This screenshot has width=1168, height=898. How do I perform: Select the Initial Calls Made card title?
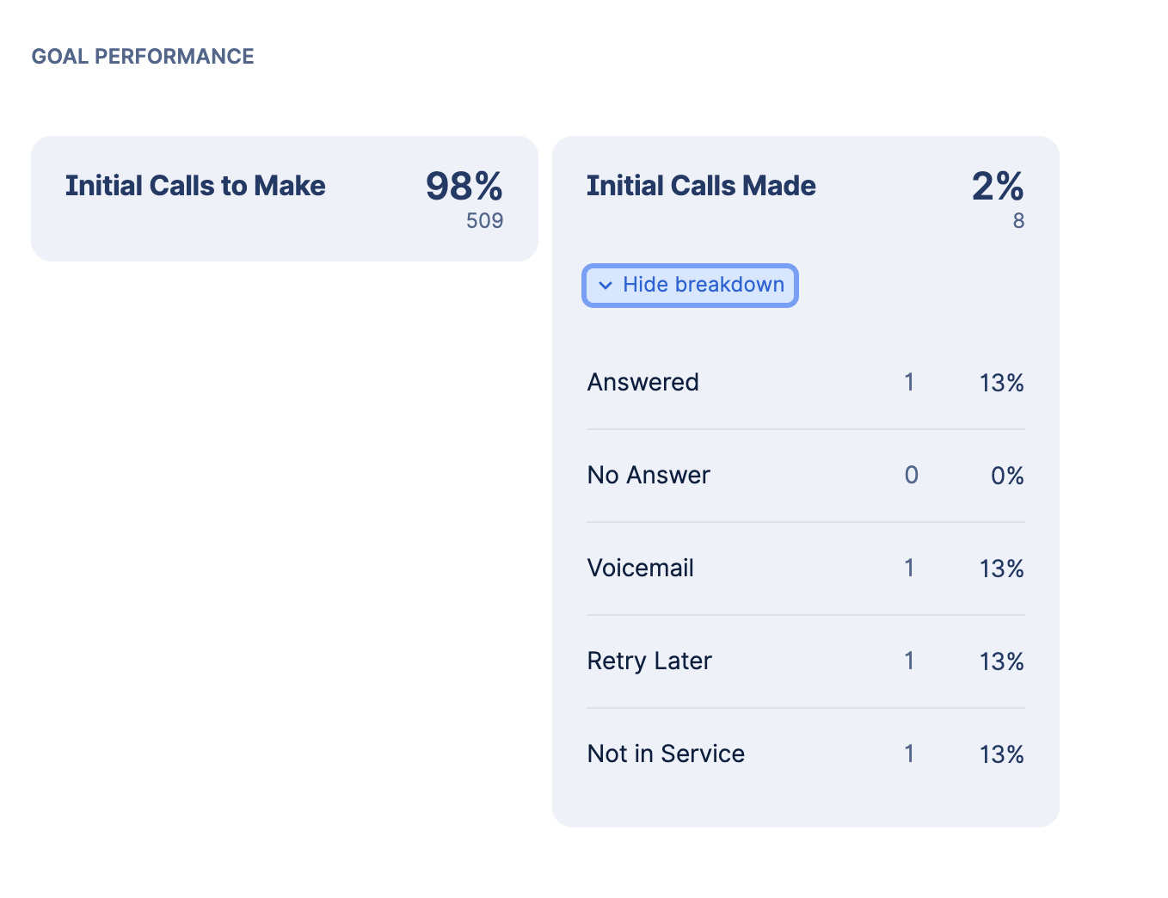click(x=701, y=186)
